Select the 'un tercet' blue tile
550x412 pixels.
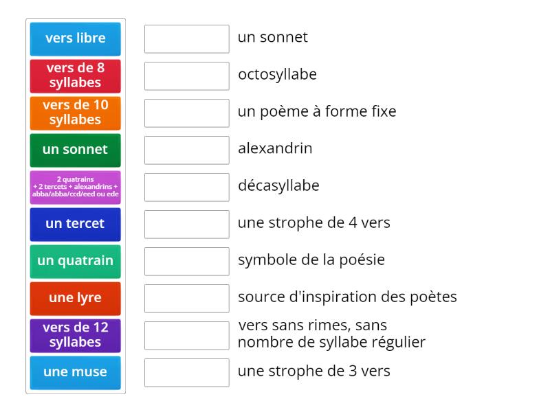(x=75, y=224)
